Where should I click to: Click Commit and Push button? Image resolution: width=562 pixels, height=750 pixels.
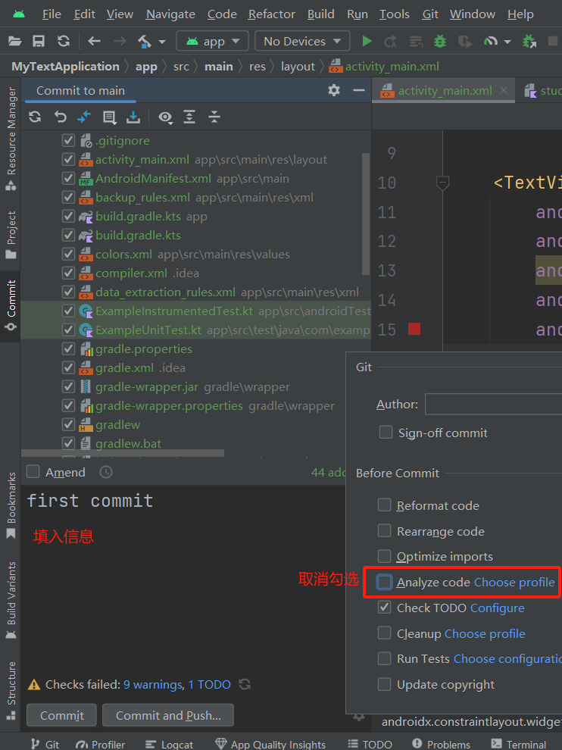(x=168, y=715)
